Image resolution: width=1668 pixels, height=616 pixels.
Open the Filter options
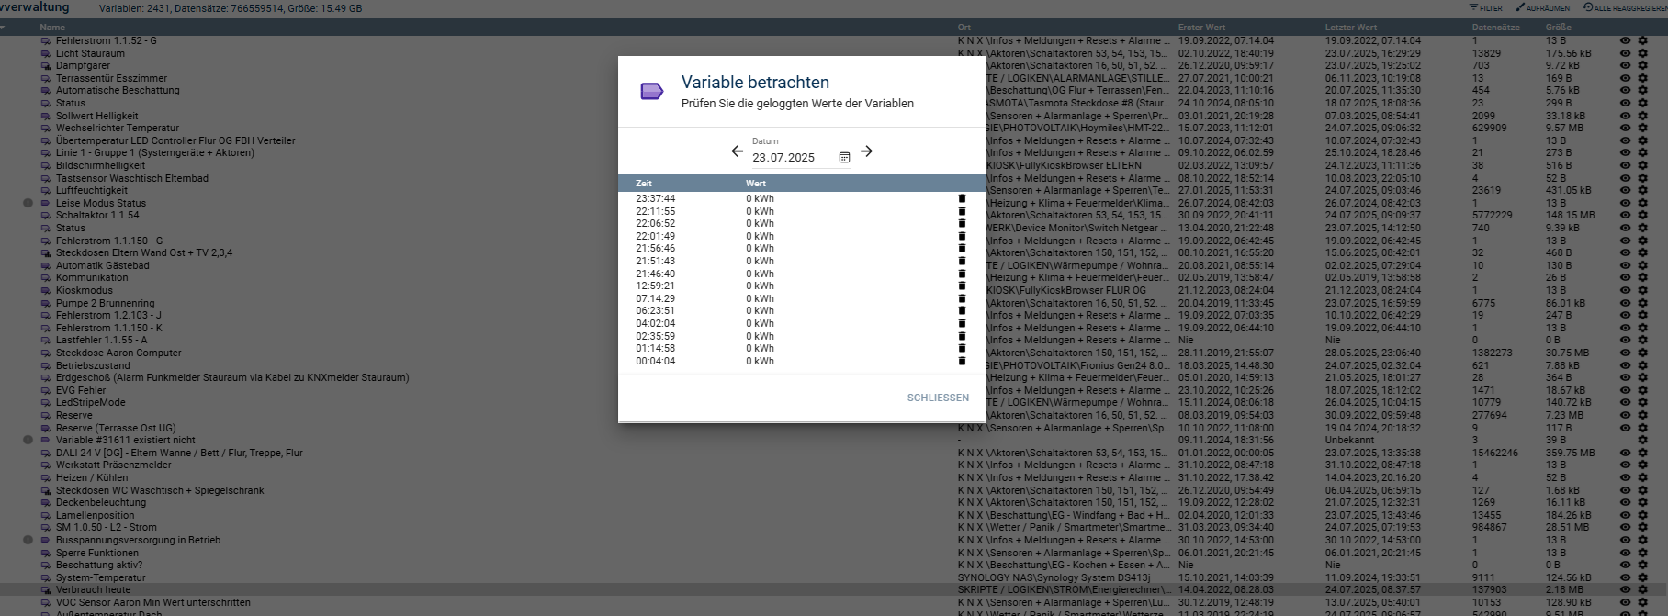1485,8
